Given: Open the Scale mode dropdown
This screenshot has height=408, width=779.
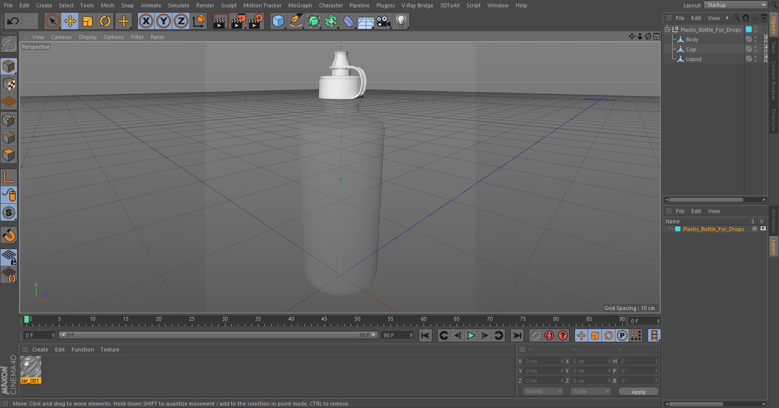Looking at the screenshot, I should (x=591, y=391).
